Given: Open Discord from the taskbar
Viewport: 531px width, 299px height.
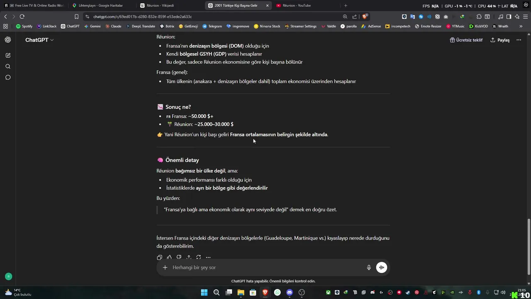Looking at the screenshot, I should coord(290,292).
